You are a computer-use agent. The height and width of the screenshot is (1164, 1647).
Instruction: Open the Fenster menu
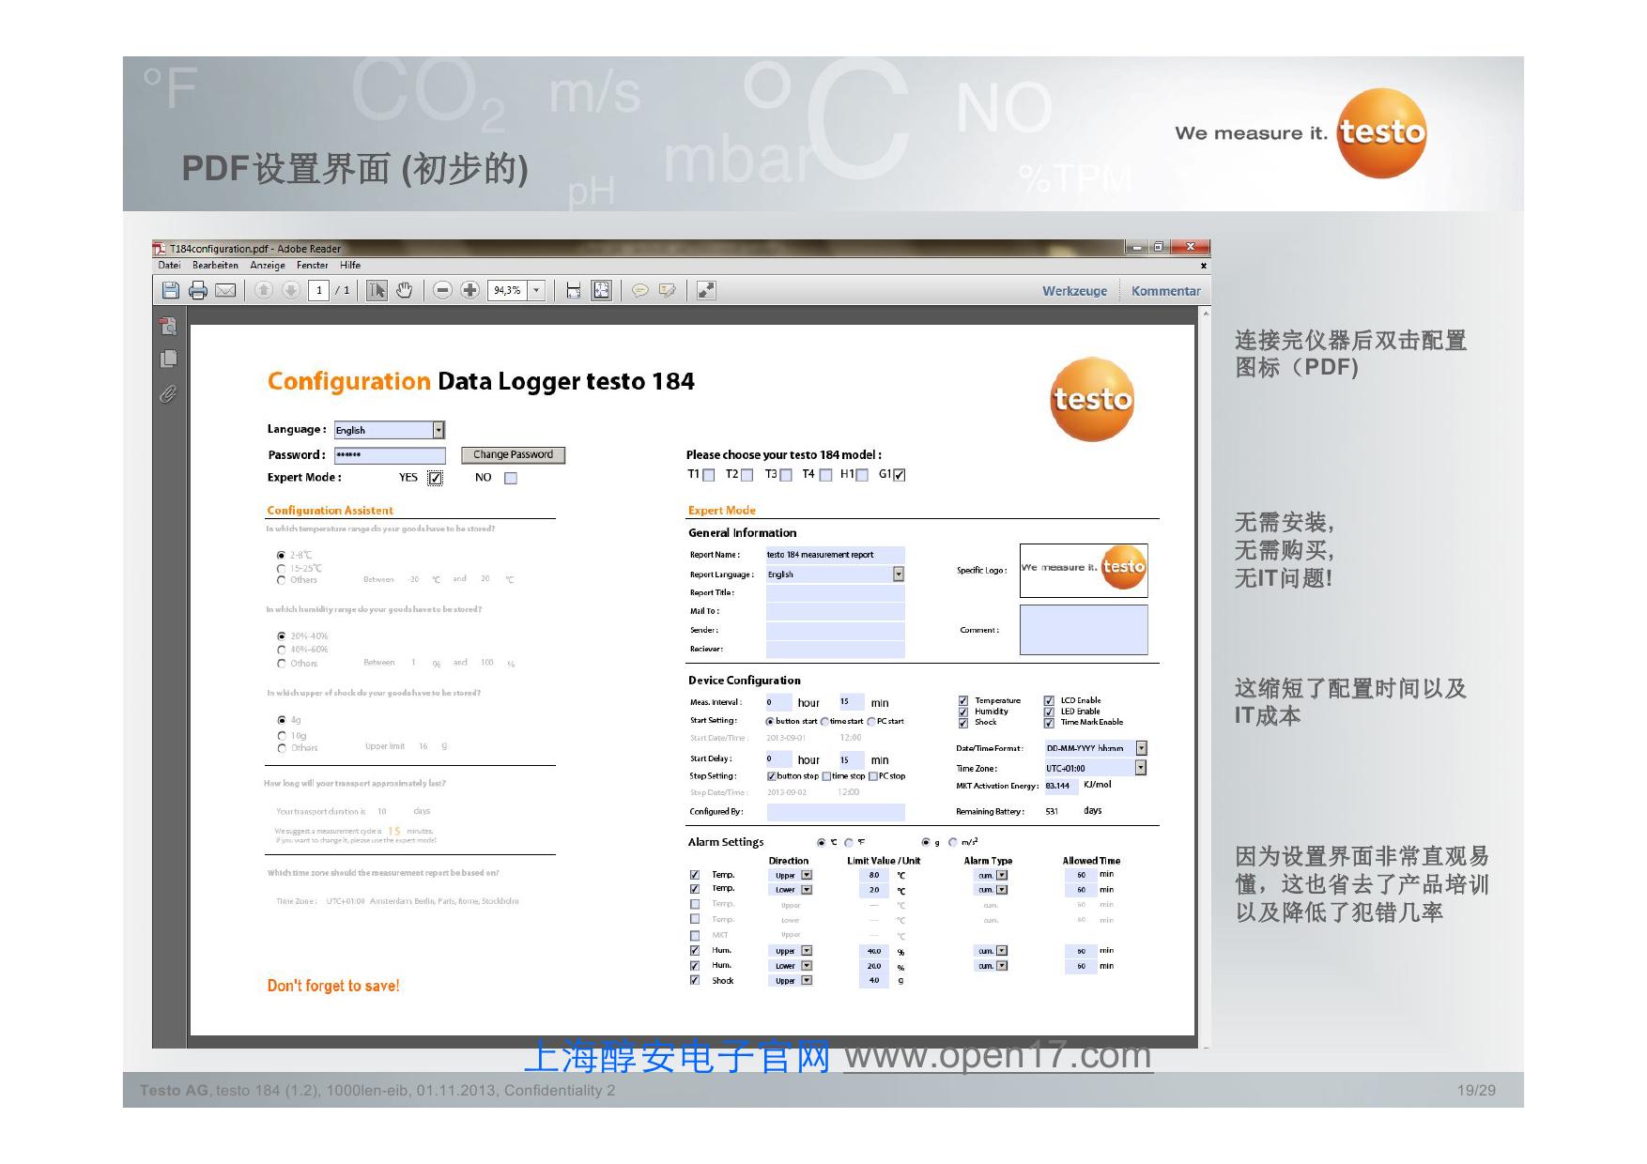pos(313,266)
